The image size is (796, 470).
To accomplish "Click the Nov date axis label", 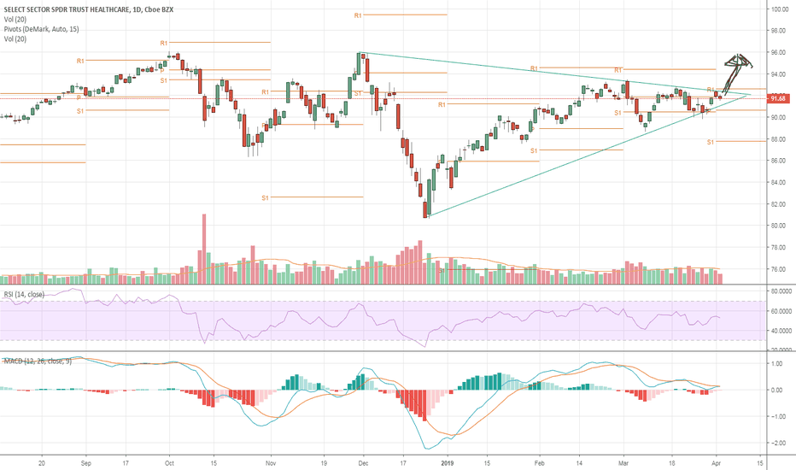I will click(x=271, y=463).
